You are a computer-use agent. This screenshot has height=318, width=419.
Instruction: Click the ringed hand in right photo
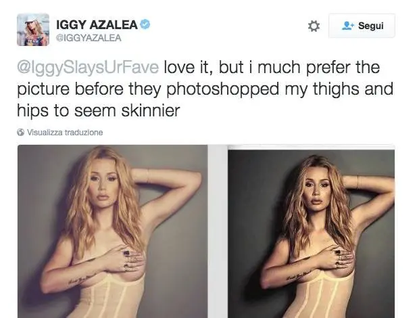[x=341, y=258]
